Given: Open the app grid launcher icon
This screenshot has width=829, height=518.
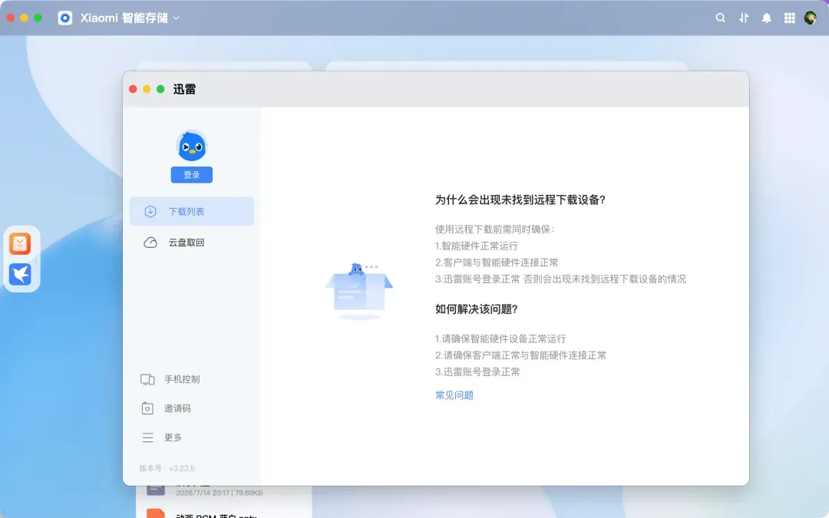Looking at the screenshot, I should coord(789,18).
